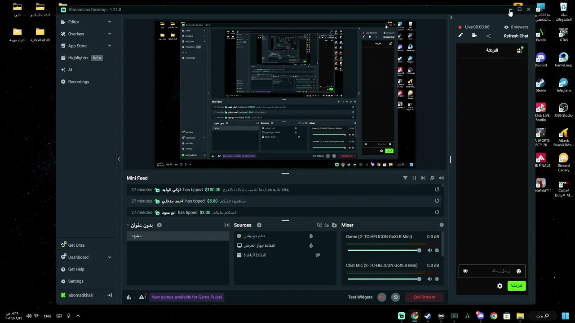Viewport: 575px width, 323px height.
Task: Toggle the Mini Feed alert sound speaker
Action: pos(441,178)
